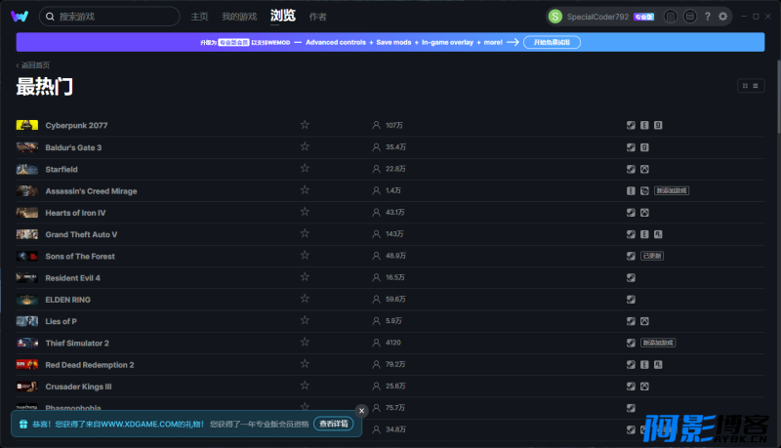Star Grand Theft Auto V as favorite
Viewport: 781px width, 448px height.
click(x=305, y=233)
